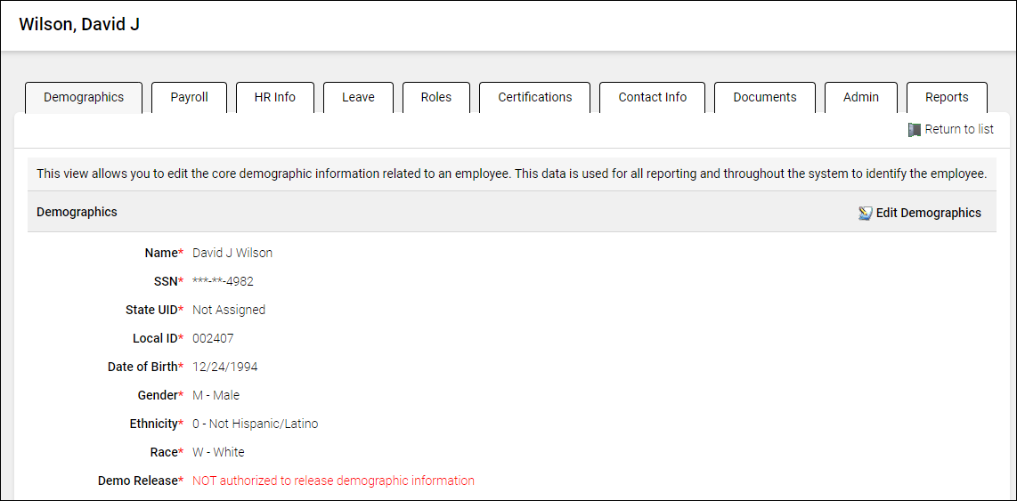Open the Certifications tab

coord(534,98)
